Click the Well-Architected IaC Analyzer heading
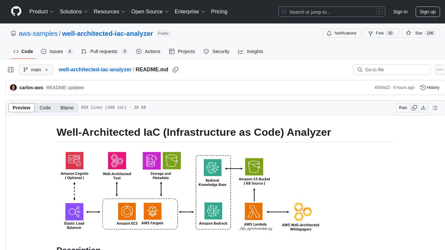 [194, 132]
